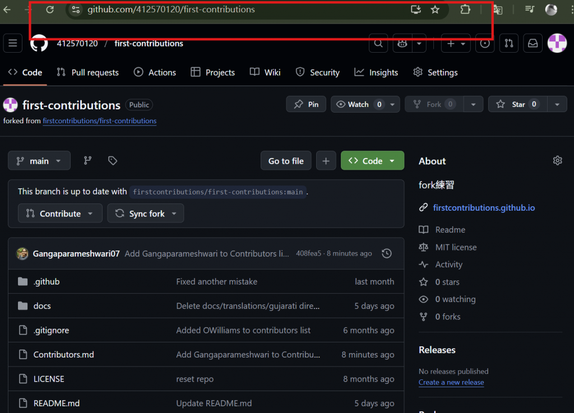Open the Contribute dropdown
The height and width of the screenshot is (413, 574).
click(60, 214)
